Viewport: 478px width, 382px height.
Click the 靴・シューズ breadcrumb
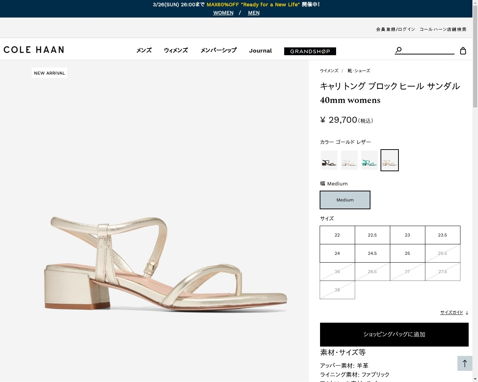pos(359,71)
